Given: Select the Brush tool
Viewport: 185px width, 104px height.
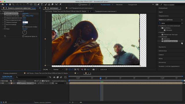Looking at the screenshot, I should 46,5.
